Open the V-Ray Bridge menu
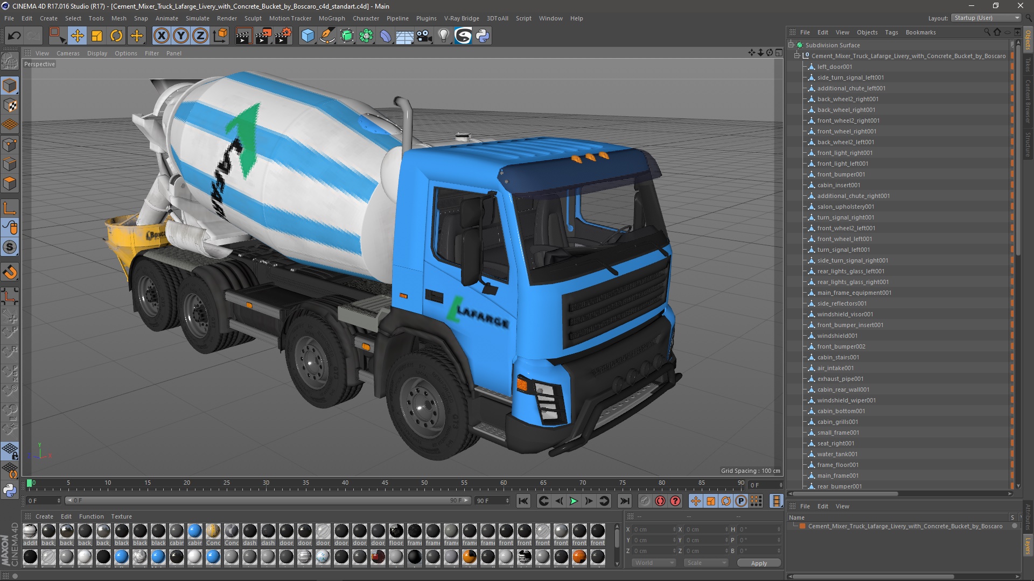The image size is (1034, 581). click(462, 18)
